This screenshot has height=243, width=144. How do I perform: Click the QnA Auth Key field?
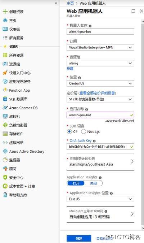(100, 147)
